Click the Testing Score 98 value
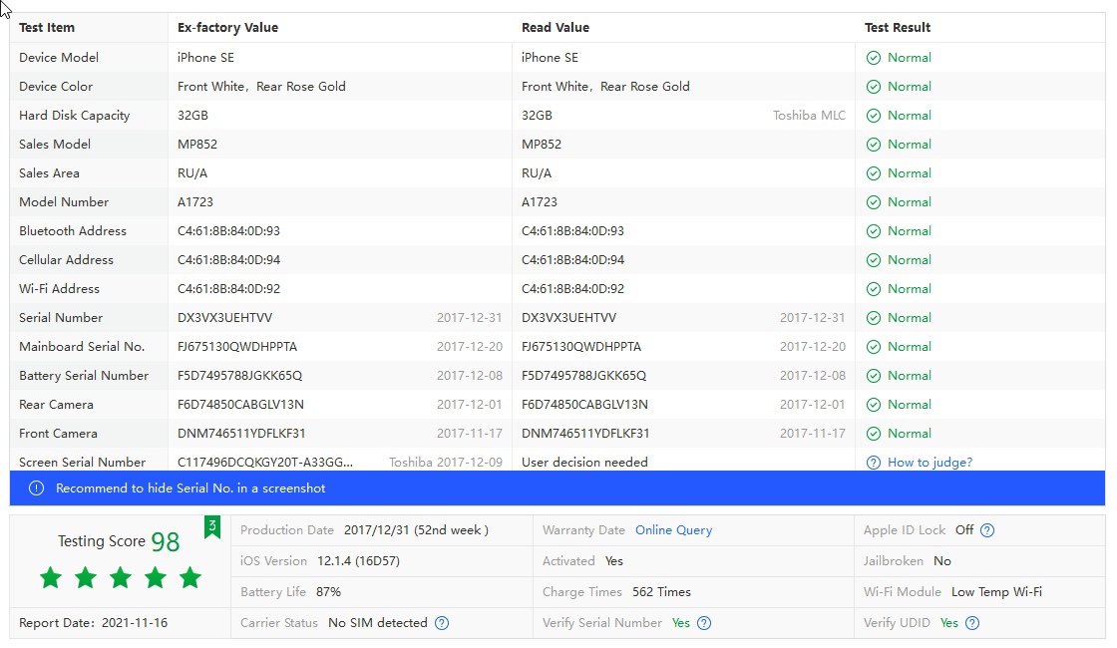The image size is (1117, 648). 166,542
